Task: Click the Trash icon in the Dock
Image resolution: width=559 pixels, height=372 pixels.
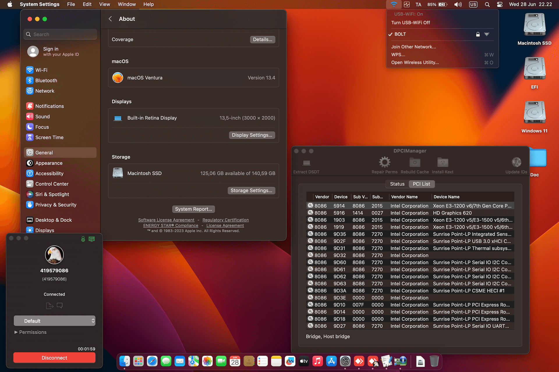Action: pos(434,361)
